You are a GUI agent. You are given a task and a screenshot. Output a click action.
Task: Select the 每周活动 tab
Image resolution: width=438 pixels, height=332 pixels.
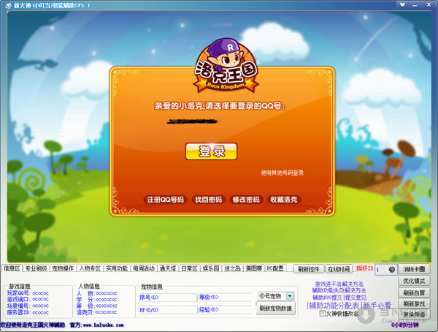click(144, 268)
